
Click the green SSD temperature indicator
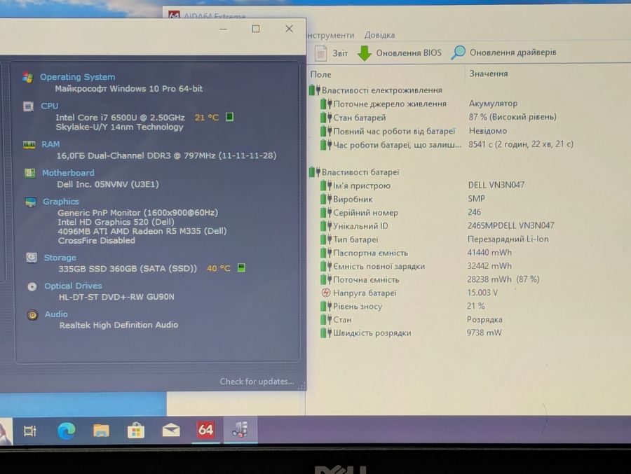[241, 267]
